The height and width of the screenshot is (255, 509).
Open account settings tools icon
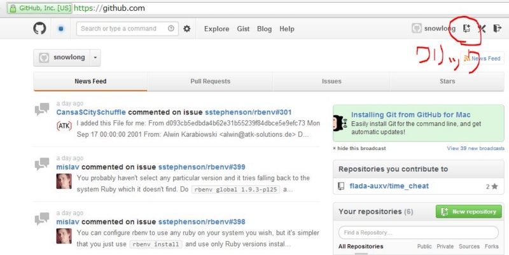pyautogui.click(x=482, y=29)
